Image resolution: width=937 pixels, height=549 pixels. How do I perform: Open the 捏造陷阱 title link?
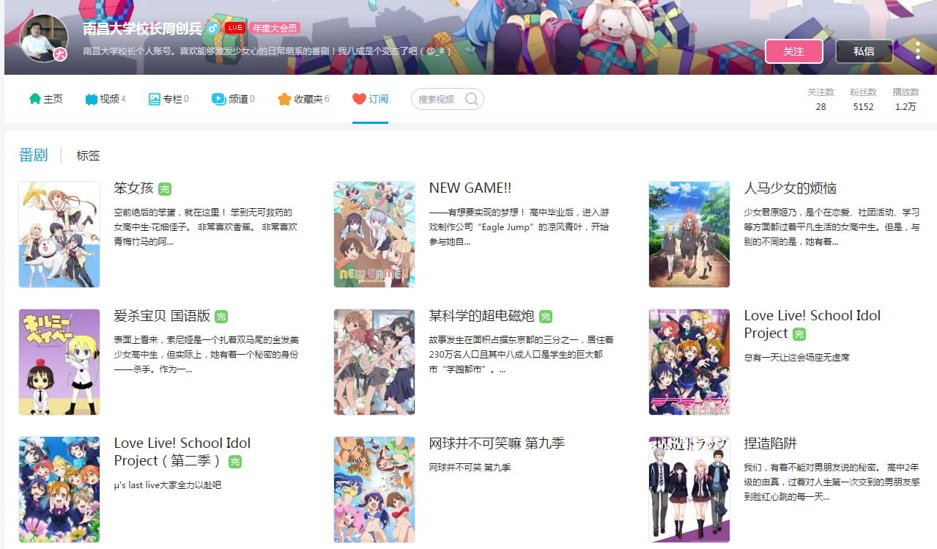pos(771,443)
